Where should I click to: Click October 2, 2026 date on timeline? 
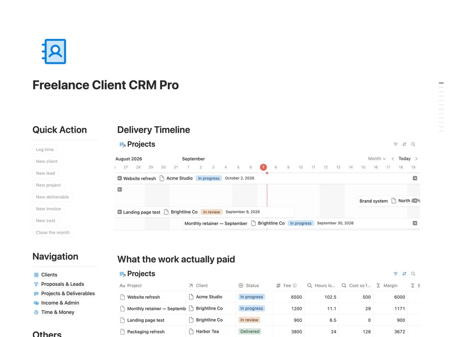point(239,178)
